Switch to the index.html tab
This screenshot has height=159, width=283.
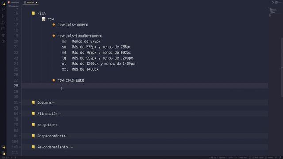coord(13,2)
